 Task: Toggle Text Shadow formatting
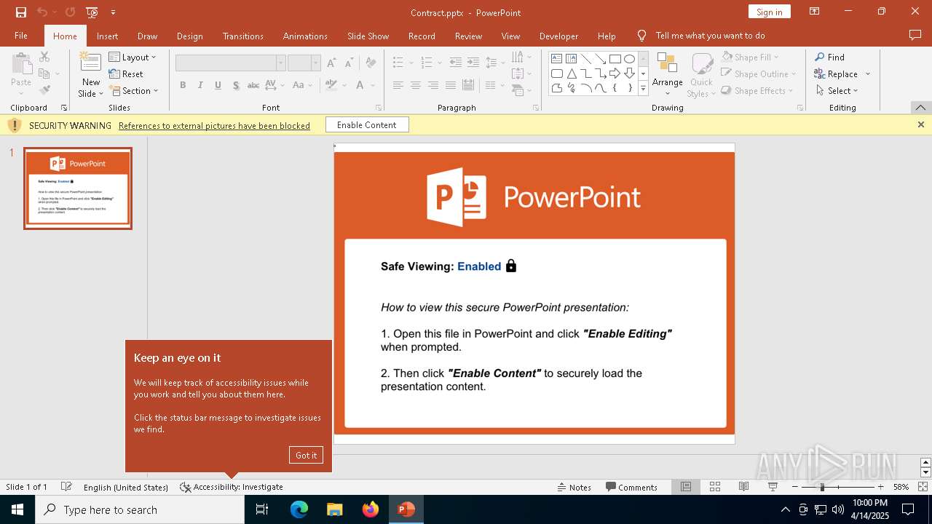pyautogui.click(x=236, y=85)
